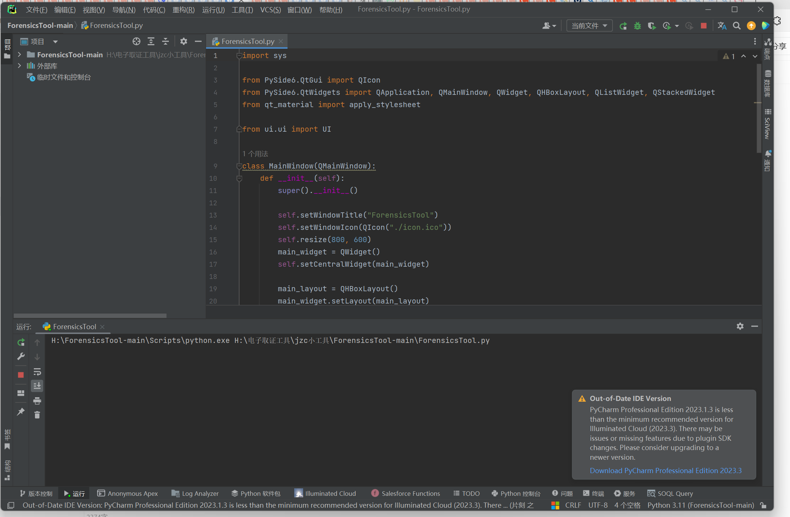Click select opened file target icon

click(137, 41)
